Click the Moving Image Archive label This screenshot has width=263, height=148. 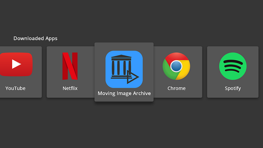[124, 93]
